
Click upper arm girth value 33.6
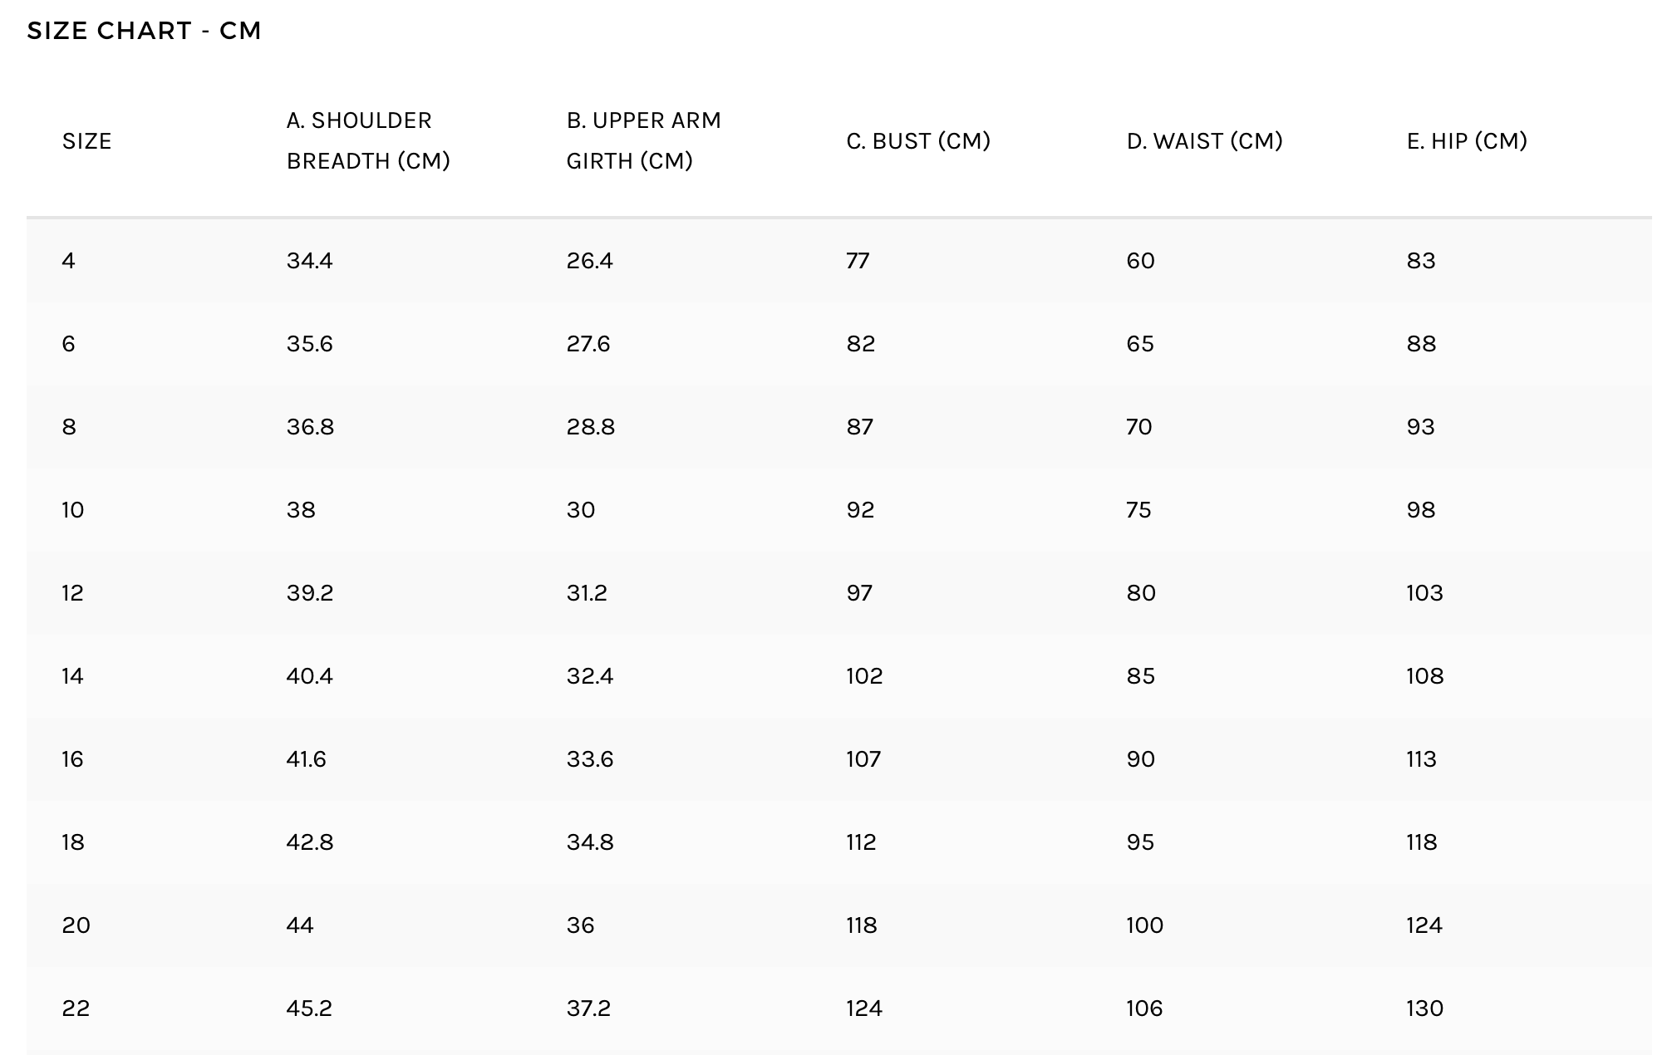tap(590, 759)
